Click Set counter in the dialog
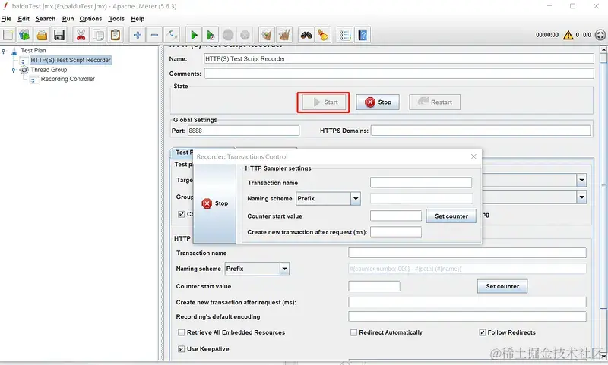The width and height of the screenshot is (608, 365). [x=451, y=216]
